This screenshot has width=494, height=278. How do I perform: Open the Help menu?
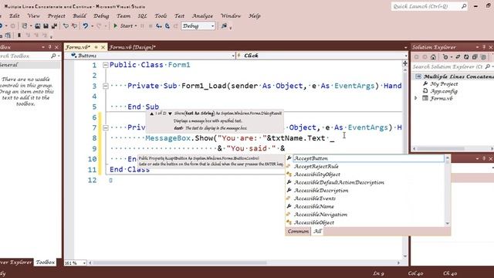pyautogui.click(x=254, y=15)
